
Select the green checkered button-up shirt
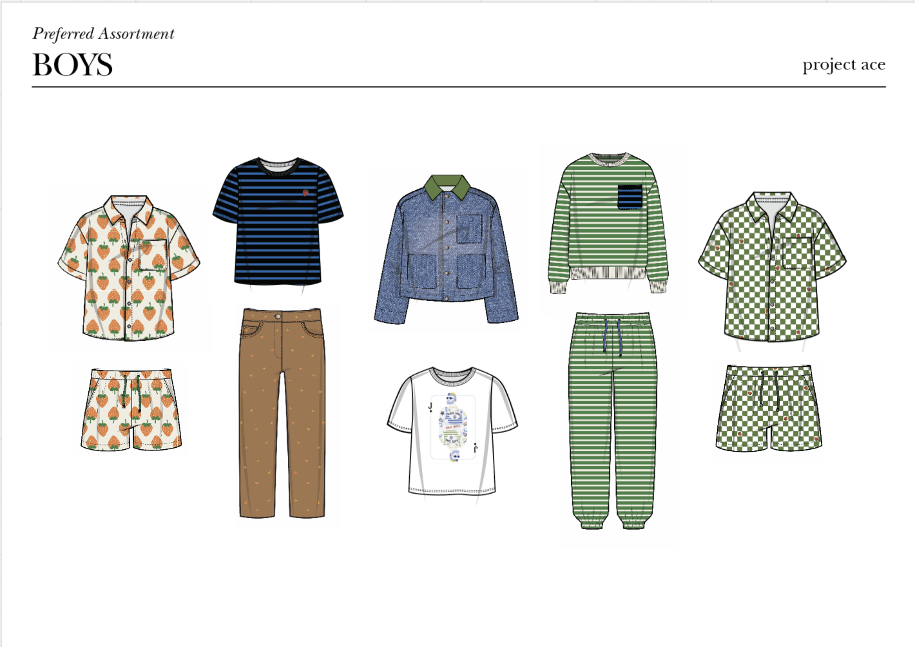coord(772,267)
